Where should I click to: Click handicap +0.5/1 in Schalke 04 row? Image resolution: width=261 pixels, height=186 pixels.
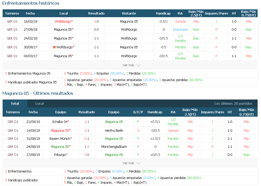[x=155, y=122]
